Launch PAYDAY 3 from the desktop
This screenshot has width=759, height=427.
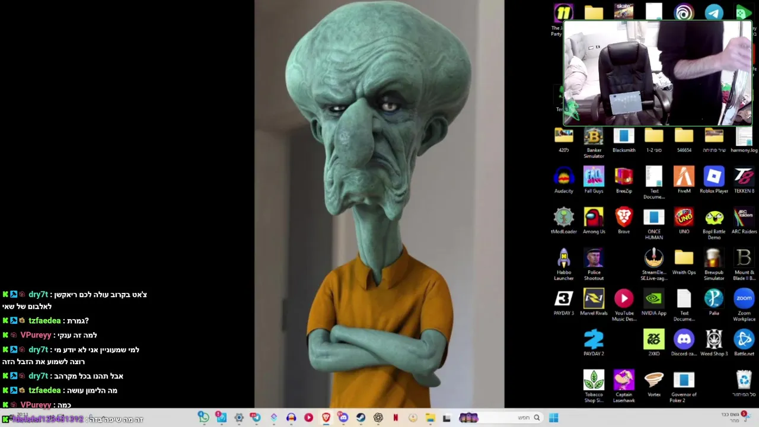click(x=564, y=303)
